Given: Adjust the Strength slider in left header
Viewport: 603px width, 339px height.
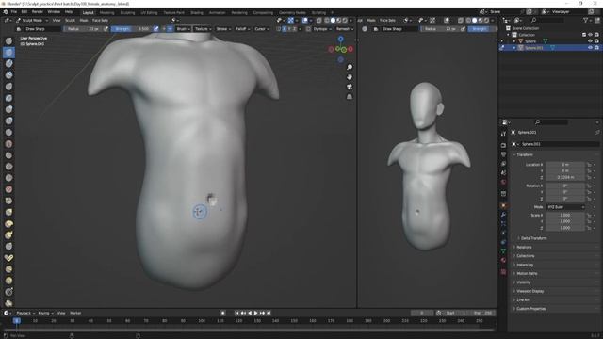Looking at the screenshot, I should (x=132, y=29).
